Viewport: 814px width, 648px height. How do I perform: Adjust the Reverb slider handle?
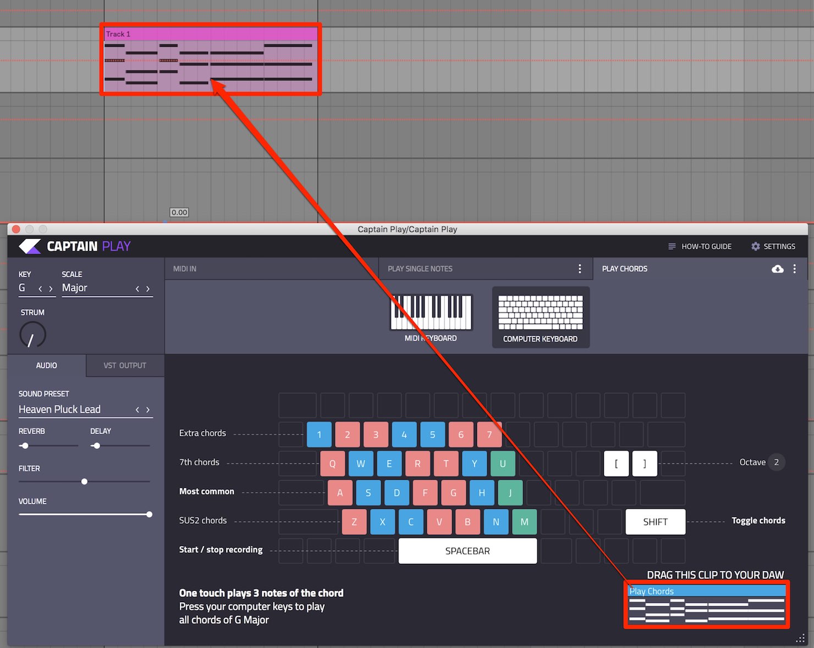(25, 446)
